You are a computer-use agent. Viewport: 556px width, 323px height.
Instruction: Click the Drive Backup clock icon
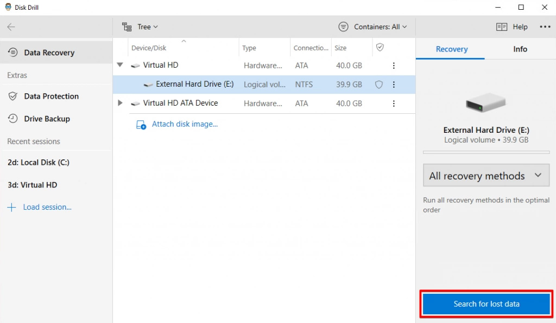(x=13, y=119)
